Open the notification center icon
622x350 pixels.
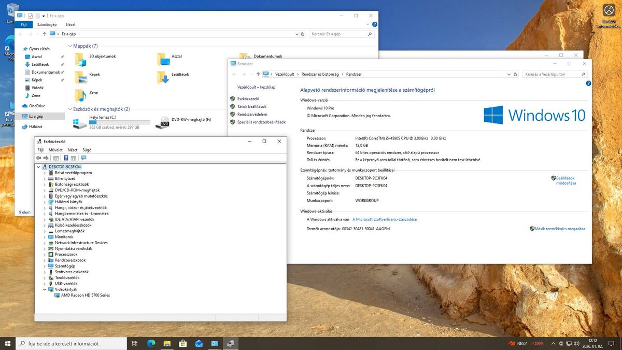(612, 343)
